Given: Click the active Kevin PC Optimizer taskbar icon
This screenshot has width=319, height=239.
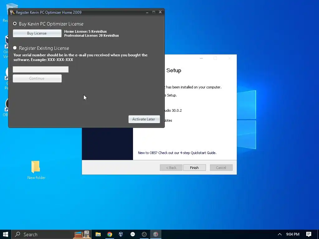Looking at the screenshot, I should tap(156, 234).
